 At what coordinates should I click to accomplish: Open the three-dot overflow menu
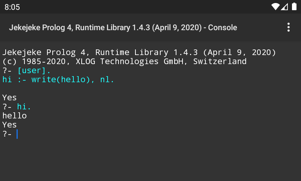[289, 27]
